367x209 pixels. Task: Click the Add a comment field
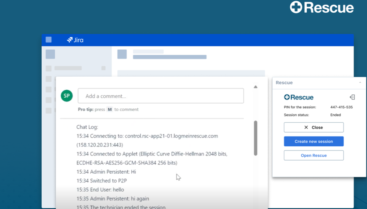[x=161, y=96]
